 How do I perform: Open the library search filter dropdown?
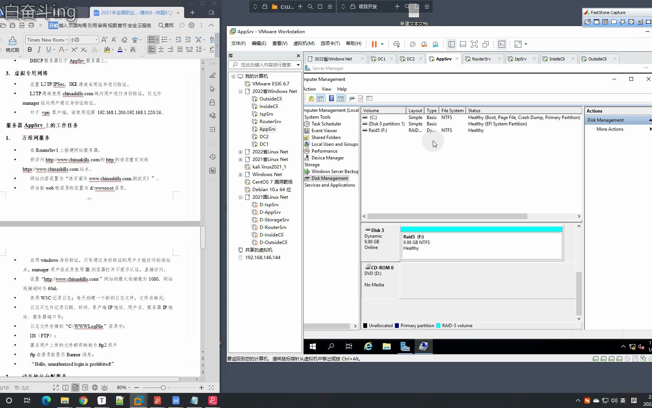298,65
